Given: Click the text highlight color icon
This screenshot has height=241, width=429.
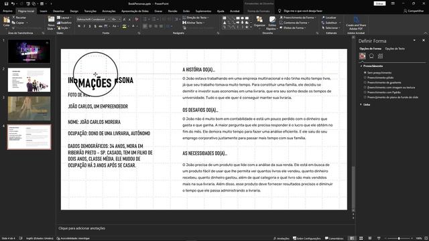Looking at the screenshot, I should click(125, 26).
